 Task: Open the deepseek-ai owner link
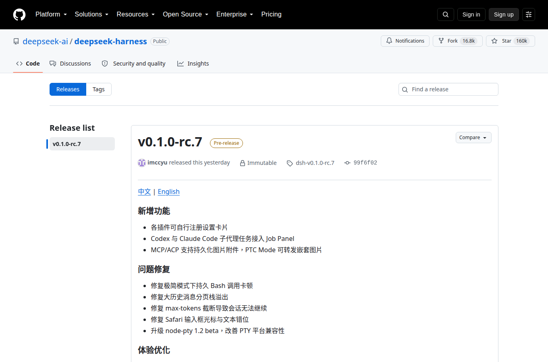[x=45, y=41]
